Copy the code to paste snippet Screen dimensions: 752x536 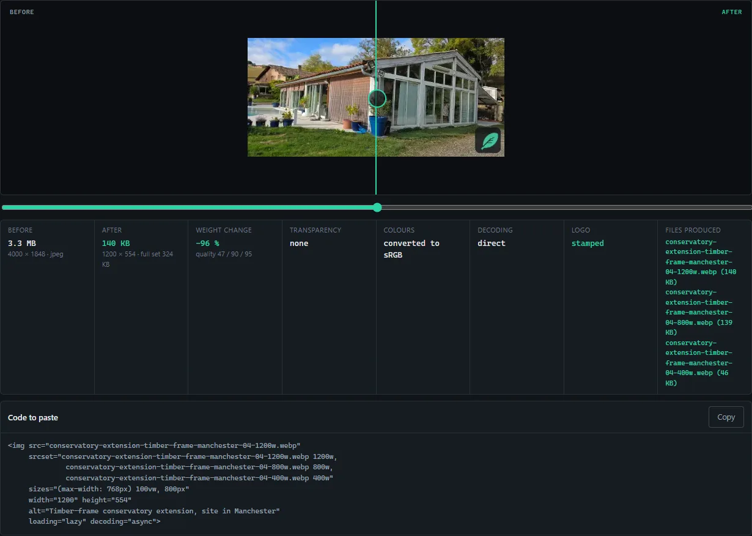tap(726, 417)
